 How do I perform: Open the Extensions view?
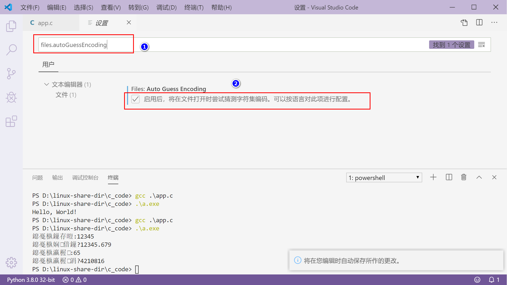tap(11, 121)
